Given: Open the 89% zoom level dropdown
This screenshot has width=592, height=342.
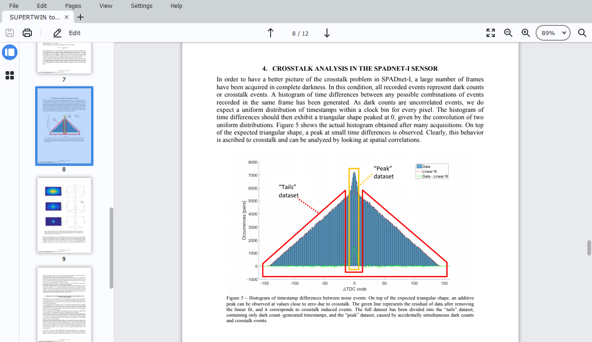Looking at the screenshot, I should (x=553, y=33).
